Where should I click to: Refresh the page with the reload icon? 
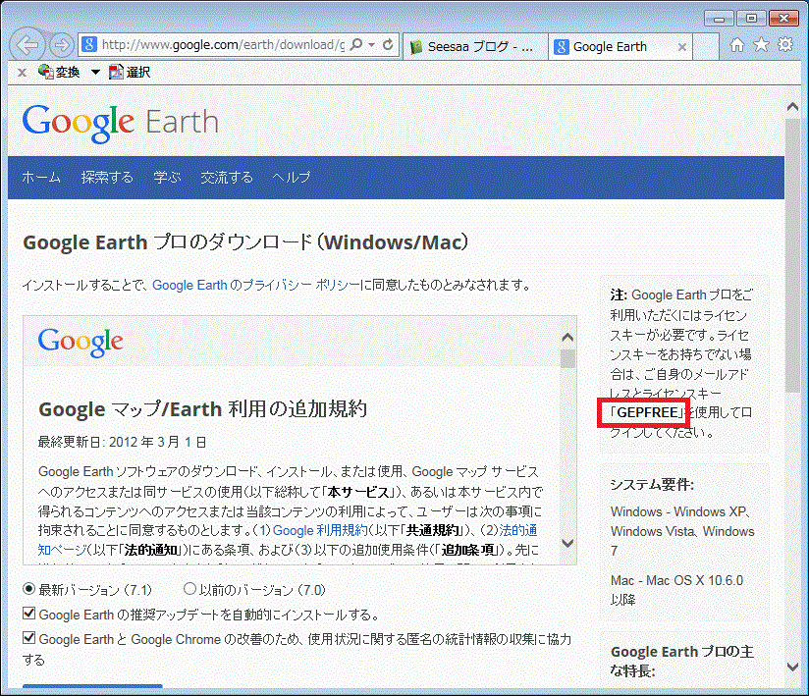click(x=388, y=45)
